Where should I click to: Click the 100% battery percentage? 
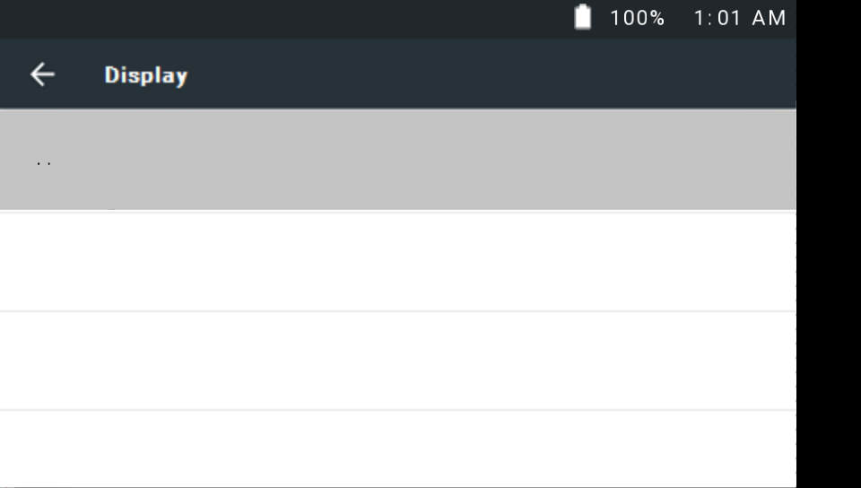(x=637, y=18)
